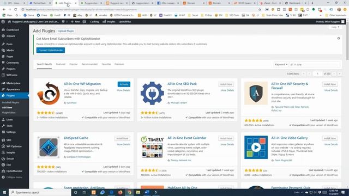Install All In One WP Security & Firewall
The height and width of the screenshot is (196, 349).
tap(330, 84)
